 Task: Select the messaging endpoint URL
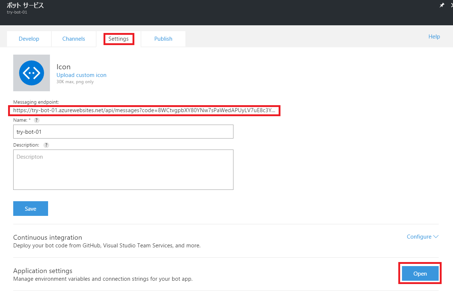pos(145,110)
